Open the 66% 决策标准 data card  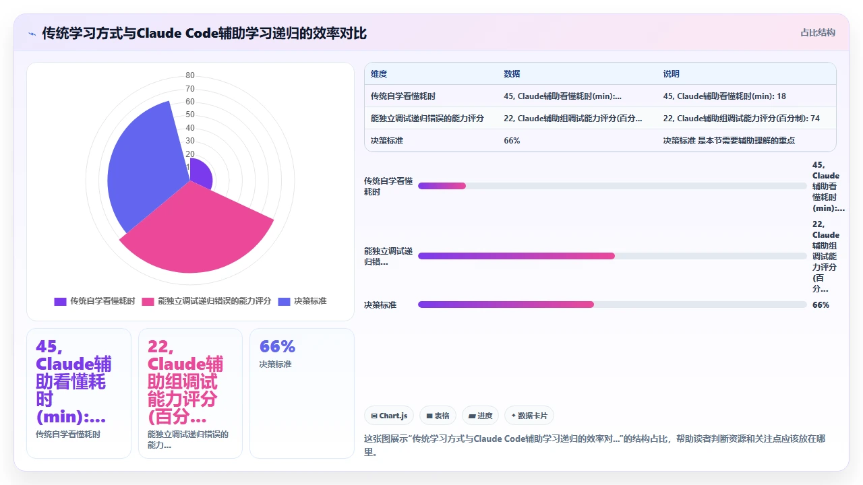tap(302, 393)
